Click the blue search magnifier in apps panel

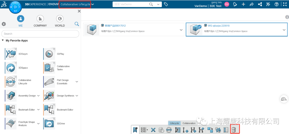[x=77, y=24]
